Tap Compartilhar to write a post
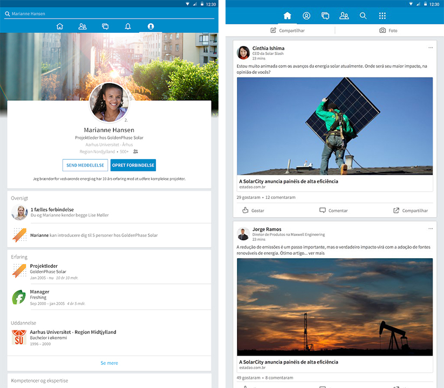Image resolution: width=444 pixels, height=388 pixels. tap(288, 30)
